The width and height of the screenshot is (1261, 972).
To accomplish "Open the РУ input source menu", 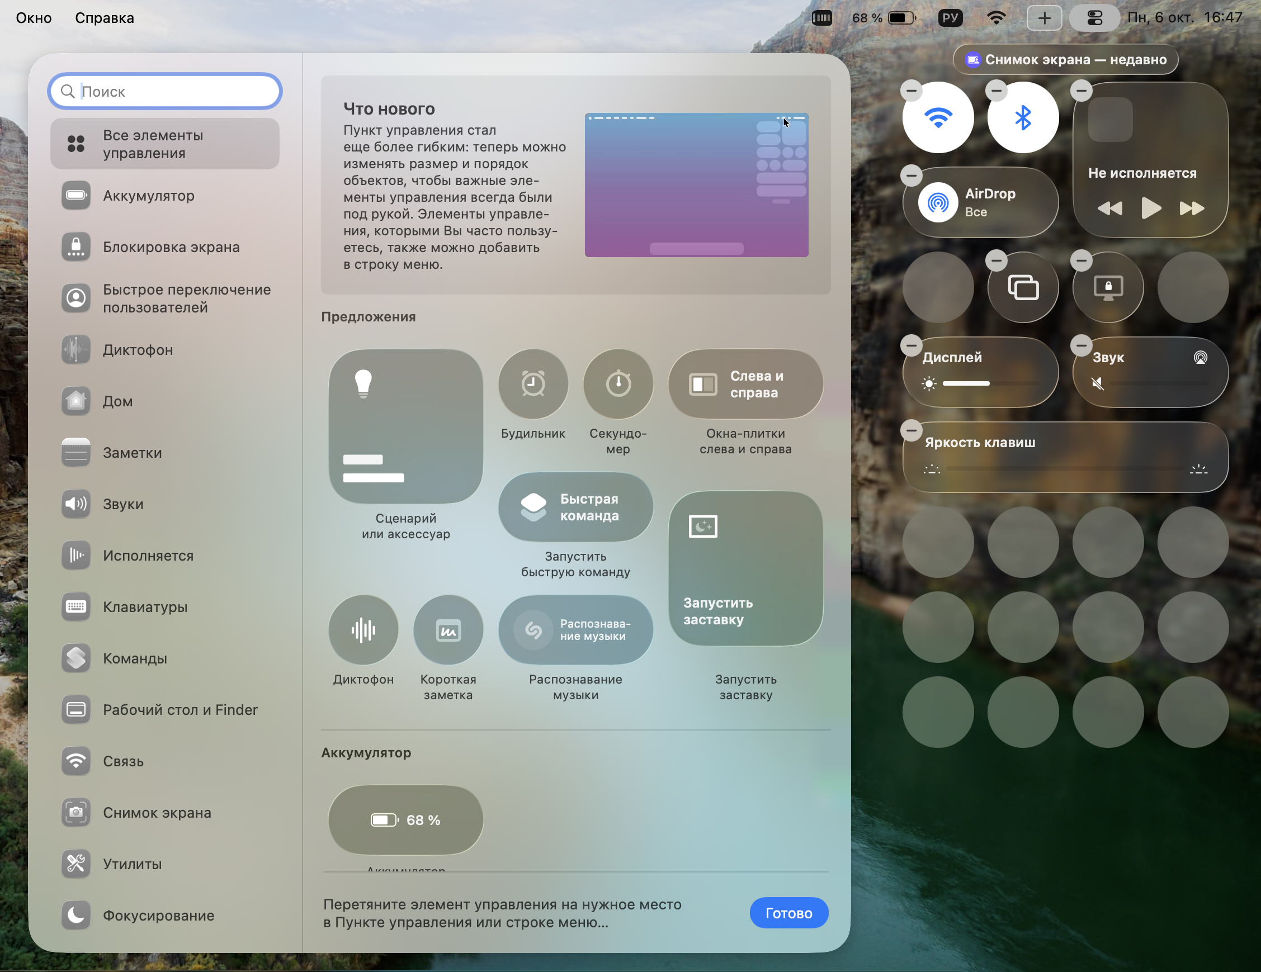I will [x=950, y=18].
